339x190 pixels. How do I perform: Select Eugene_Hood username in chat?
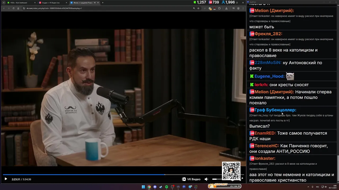pos(269,76)
